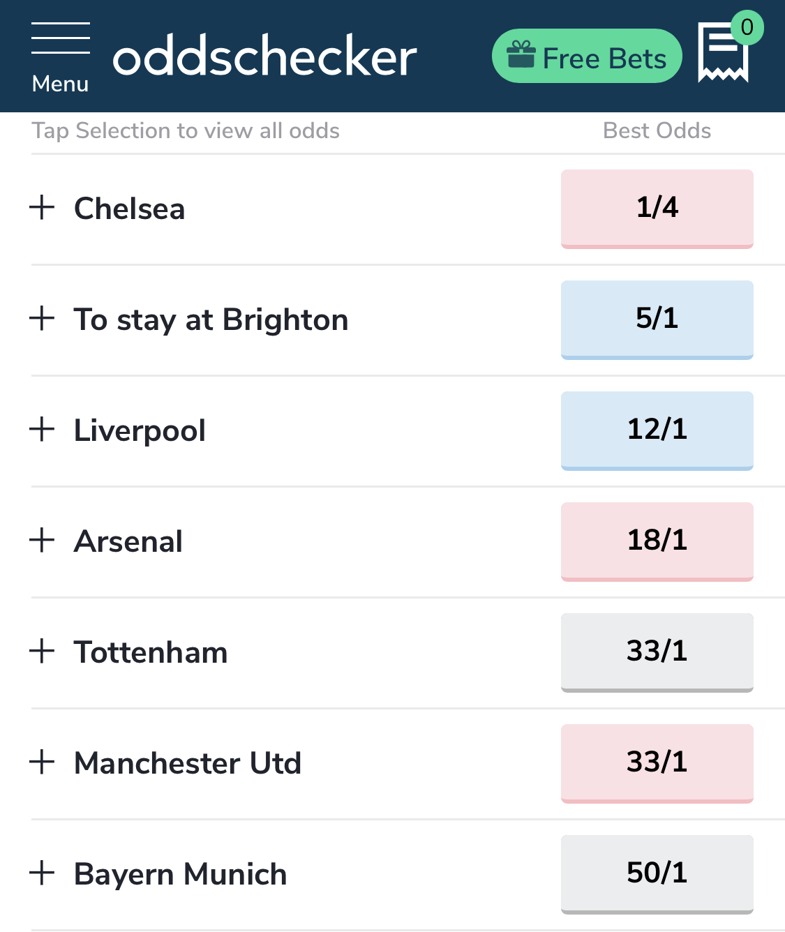Pick Arsenal 18/1 odds button
This screenshot has height=932, width=785.
point(657,541)
